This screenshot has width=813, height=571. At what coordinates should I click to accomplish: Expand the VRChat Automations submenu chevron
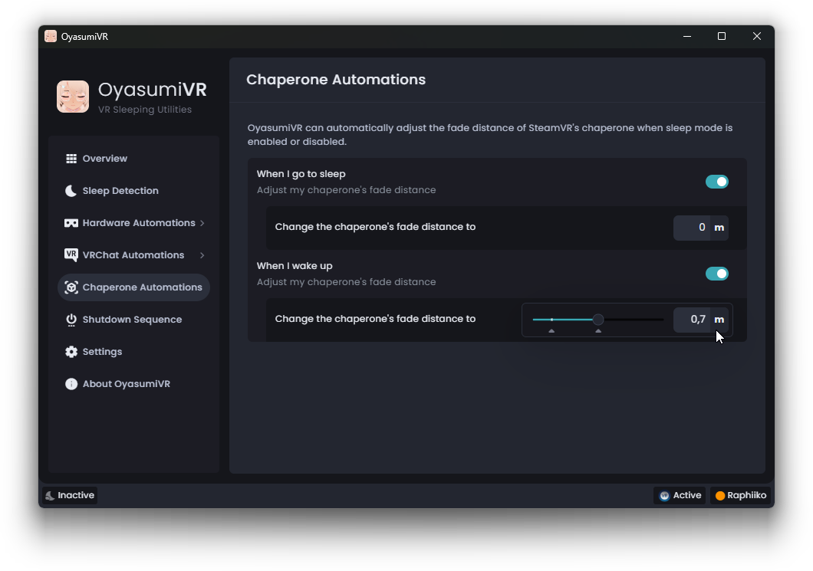[x=202, y=255]
